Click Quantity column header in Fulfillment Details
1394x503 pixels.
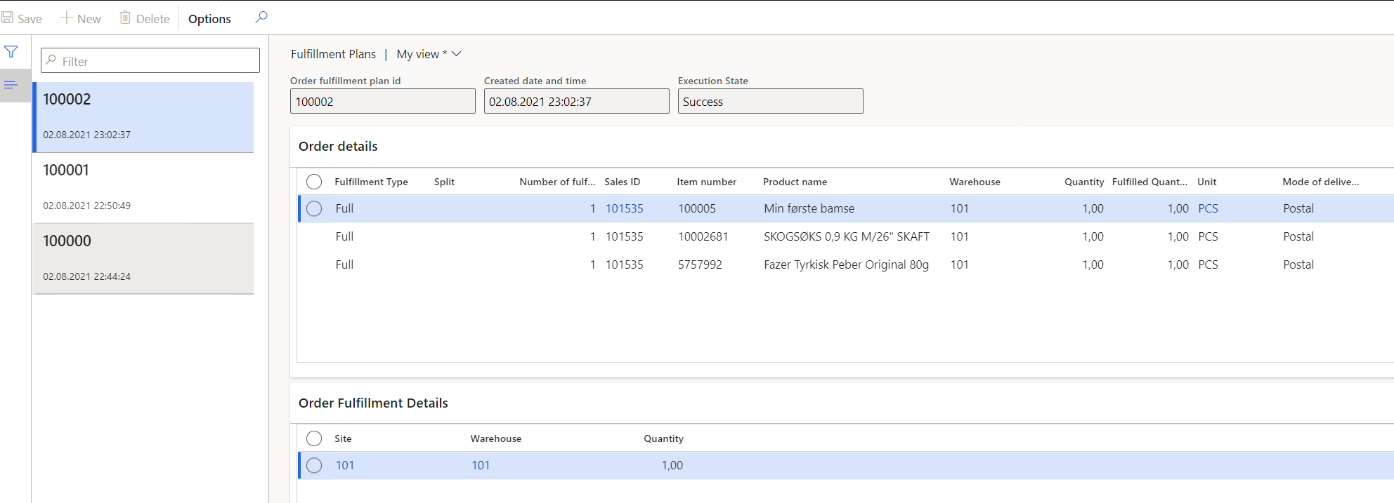click(x=663, y=438)
